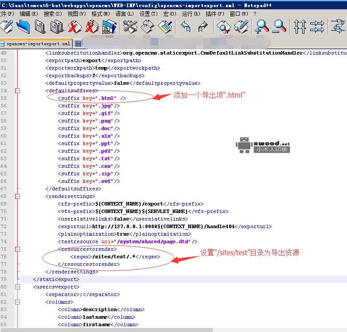
Task: Click the Copy toolbar icon
Action: (148, 27)
